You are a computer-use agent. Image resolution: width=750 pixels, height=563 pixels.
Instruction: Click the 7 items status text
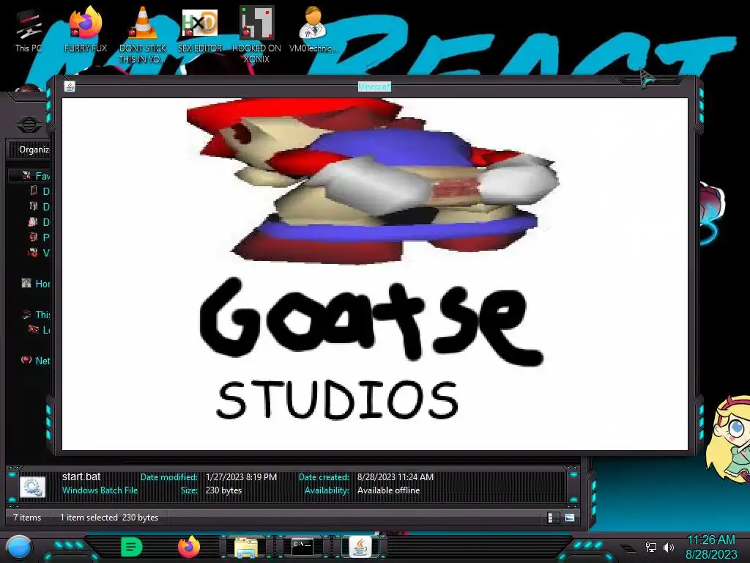click(x=27, y=518)
